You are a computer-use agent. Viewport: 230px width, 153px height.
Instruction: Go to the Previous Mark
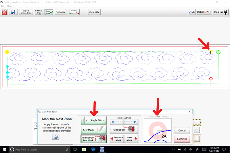117,139
